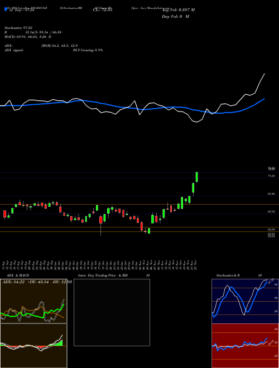Click the 'Day Vol: 0 M' label
The width and height of the screenshot is (279, 368).
tap(175, 17)
